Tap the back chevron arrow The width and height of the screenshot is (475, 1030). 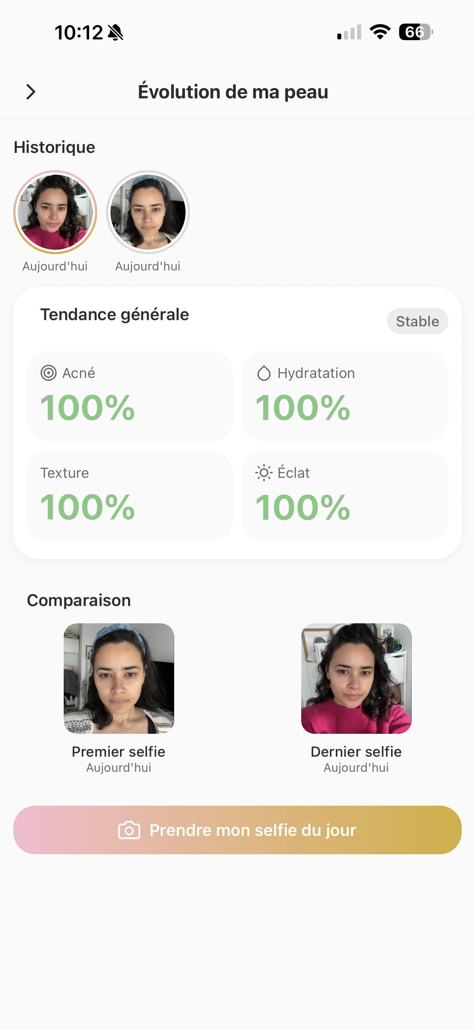click(x=31, y=92)
